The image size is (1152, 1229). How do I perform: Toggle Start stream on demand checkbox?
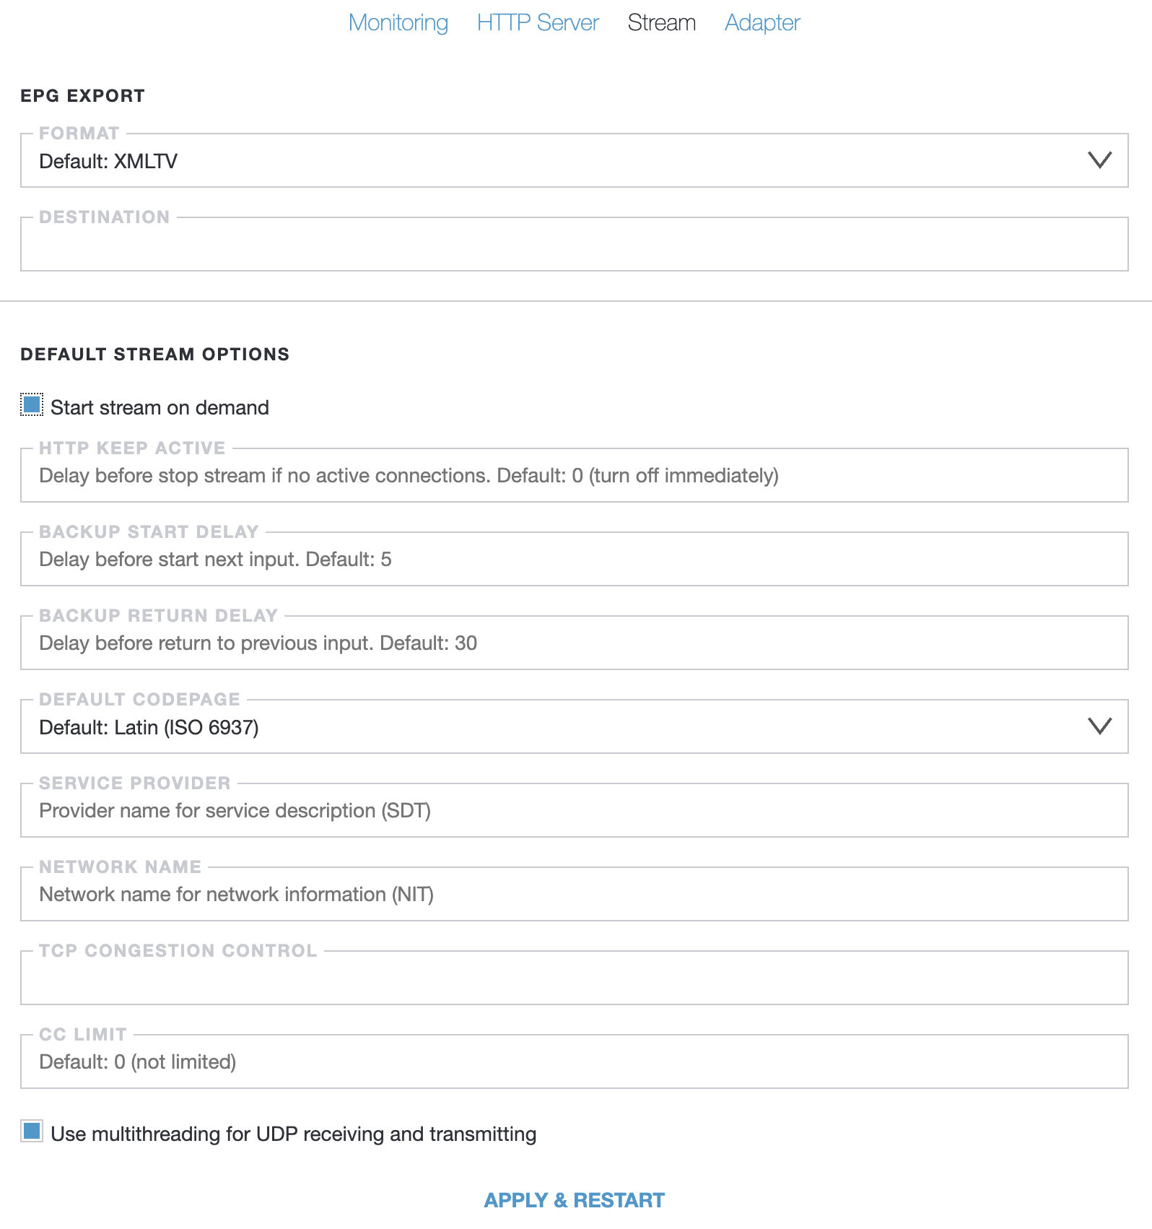click(x=32, y=405)
